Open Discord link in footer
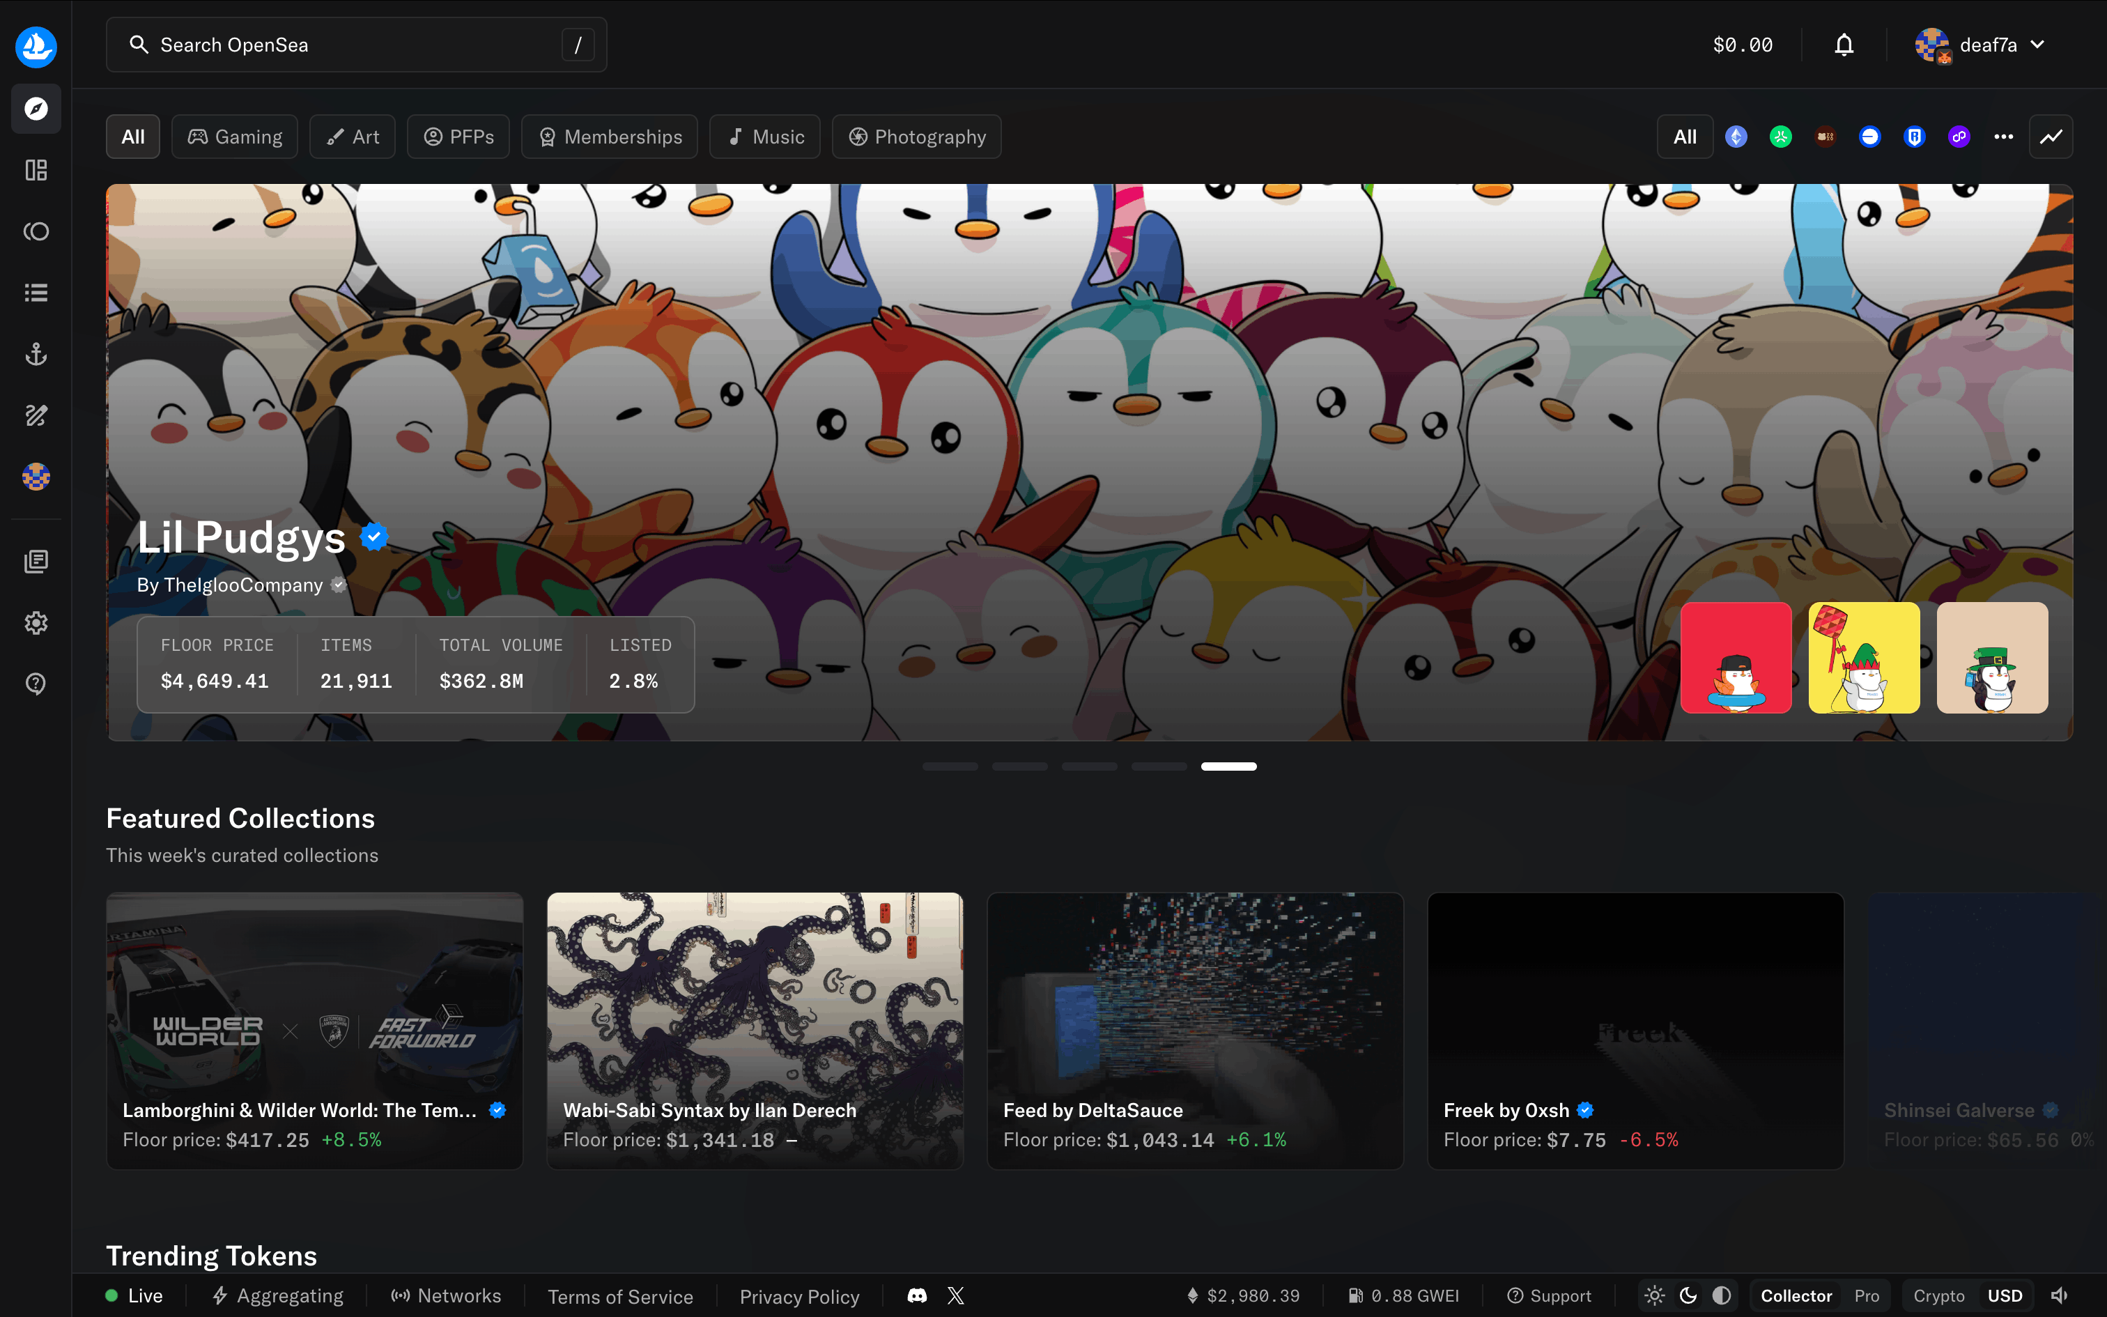The width and height of the screenshot is (2107, 1317). point(917,1295)
